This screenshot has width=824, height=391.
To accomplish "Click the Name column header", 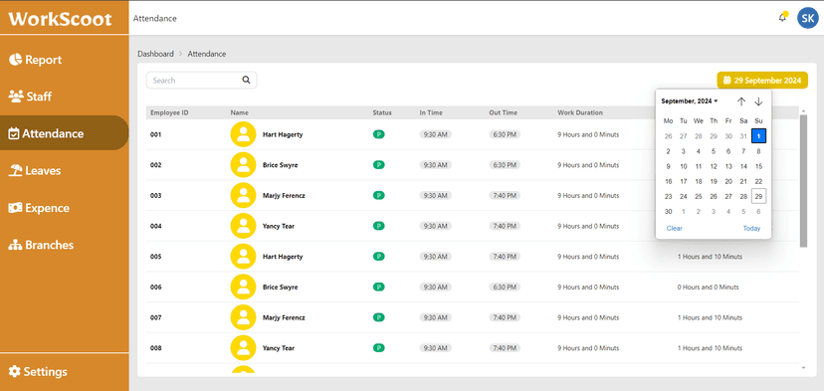I will point(239,112).
